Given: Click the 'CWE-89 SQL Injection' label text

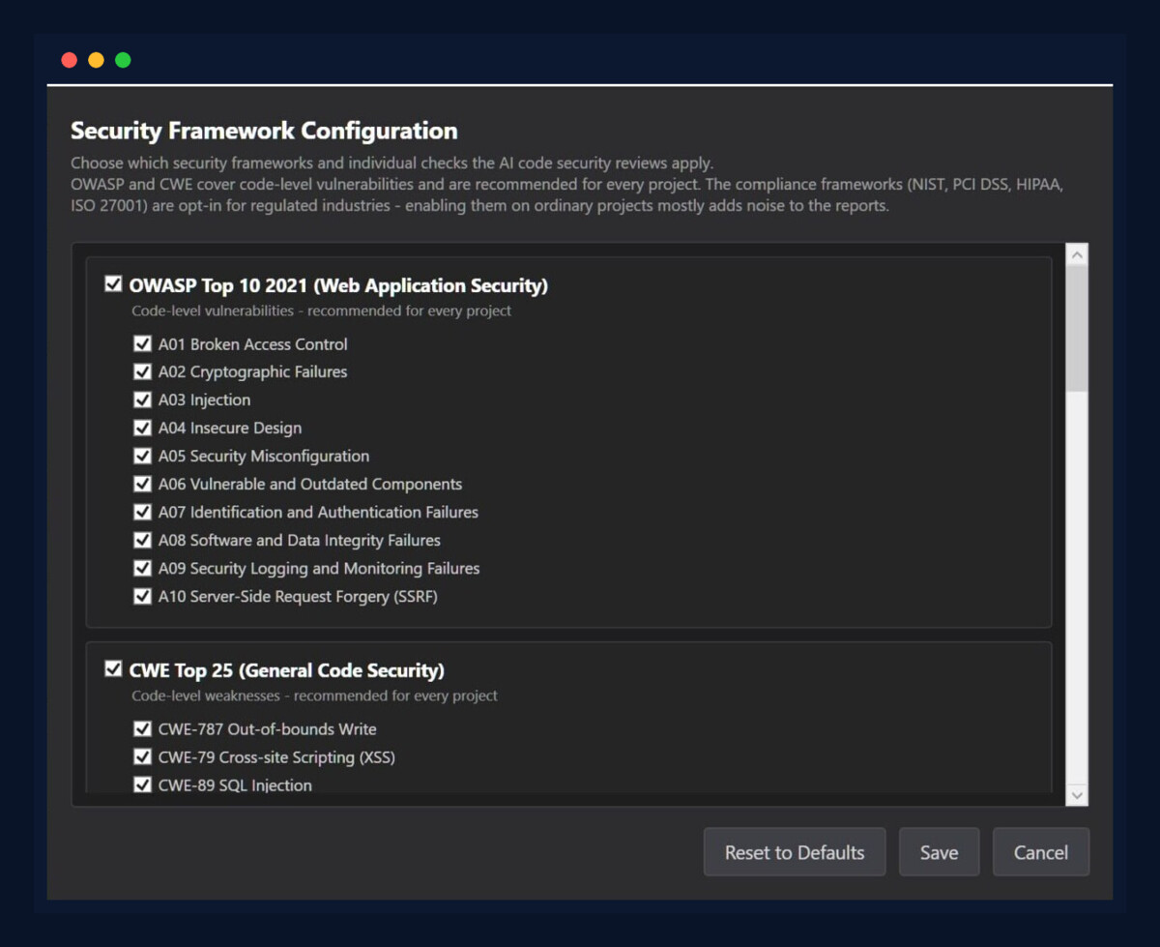Looking at the screenshot, I should tap(235, 784).
